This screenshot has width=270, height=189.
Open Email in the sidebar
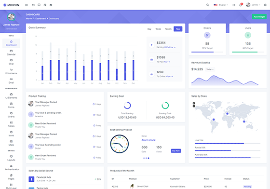click(11, 81)
